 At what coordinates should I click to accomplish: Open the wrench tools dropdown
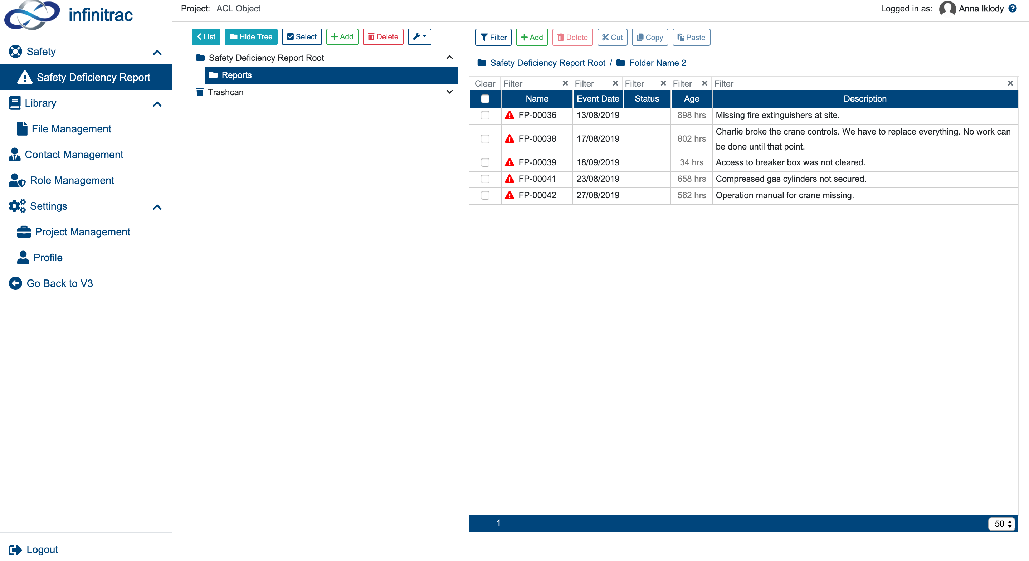coord(419,37)
